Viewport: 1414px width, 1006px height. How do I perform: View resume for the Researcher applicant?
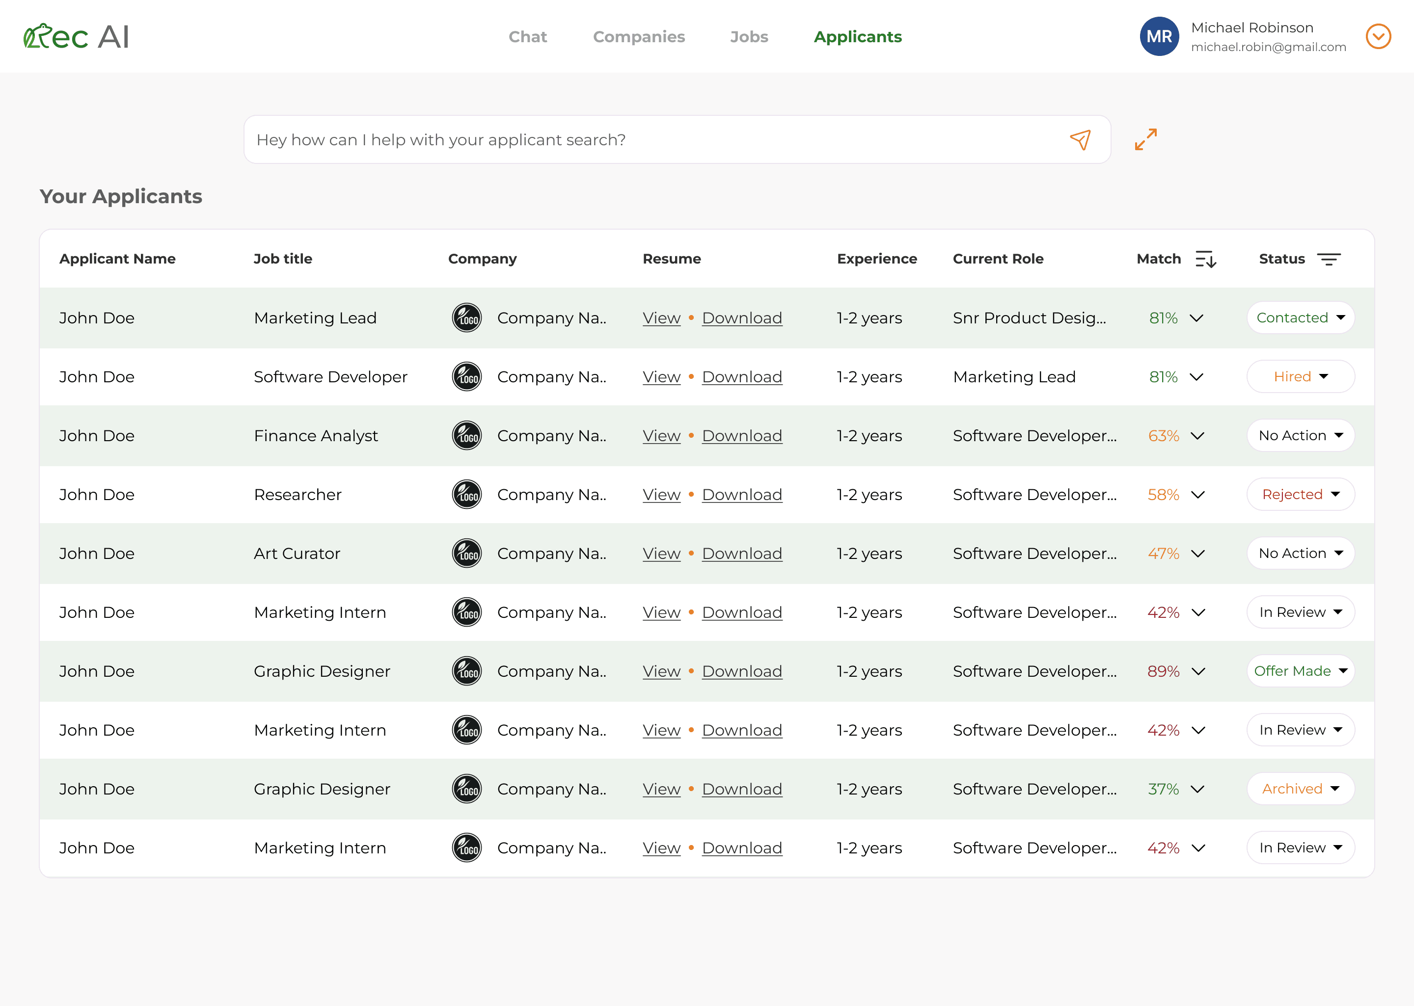[661, 494]
